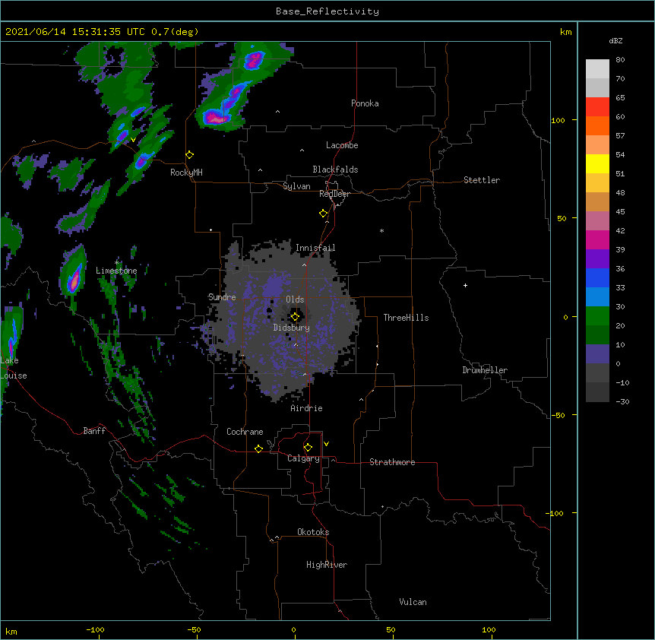
Task: Click the Sylvan label
Action: tap(296, 187)
